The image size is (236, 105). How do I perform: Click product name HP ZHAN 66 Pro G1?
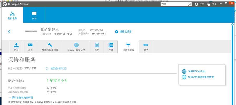pos(63,34)
